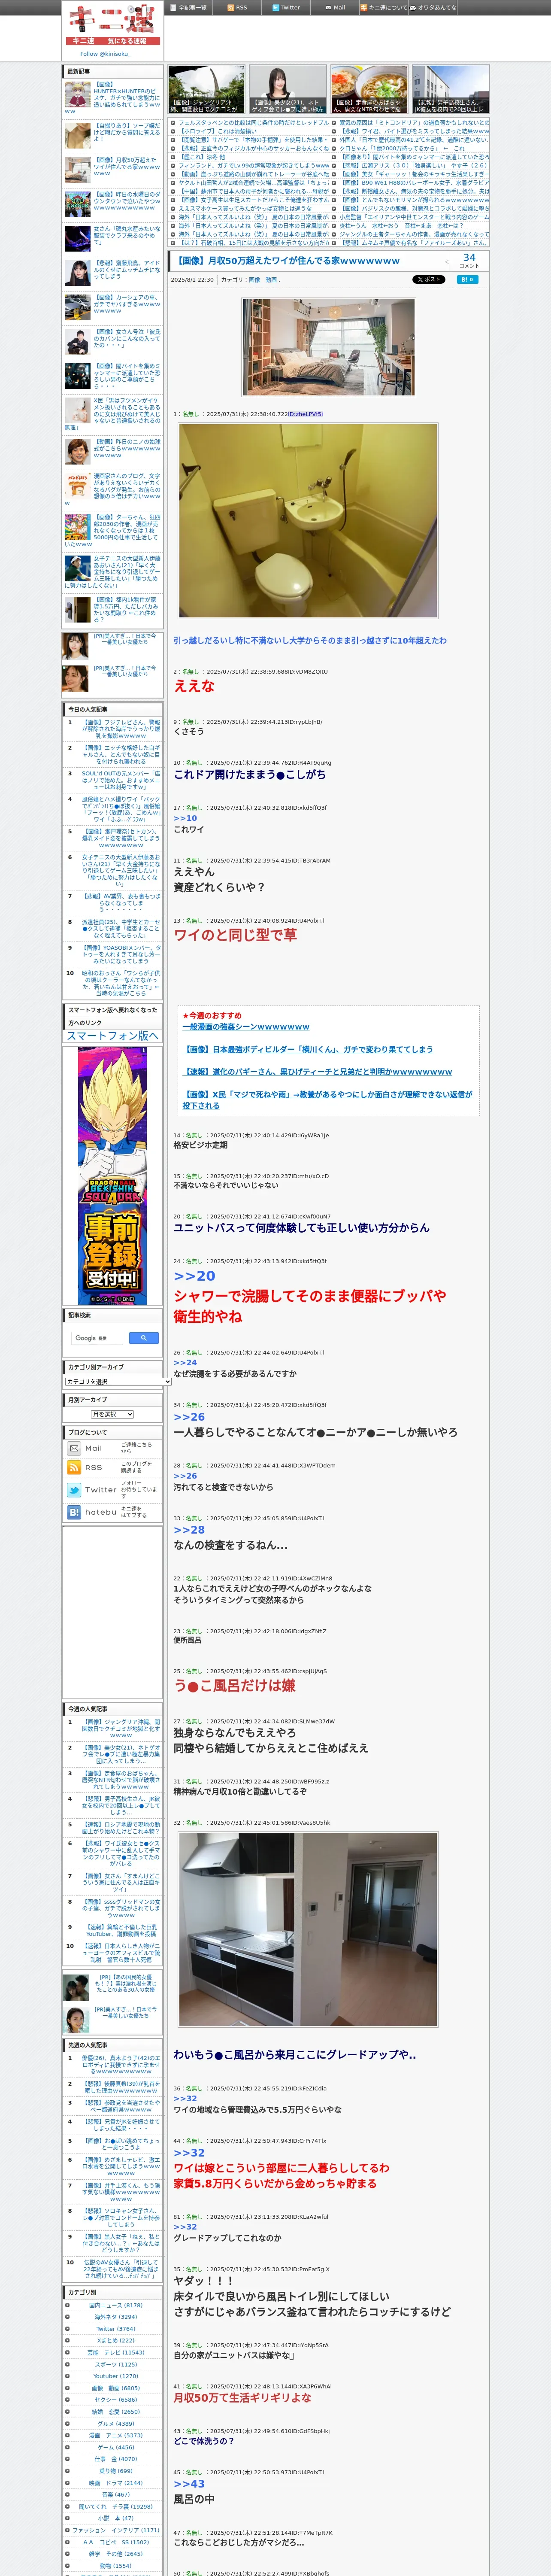Click the キニ速 site logo
The height and width of the screenshot is (2576, 551).
pos(112,25)
